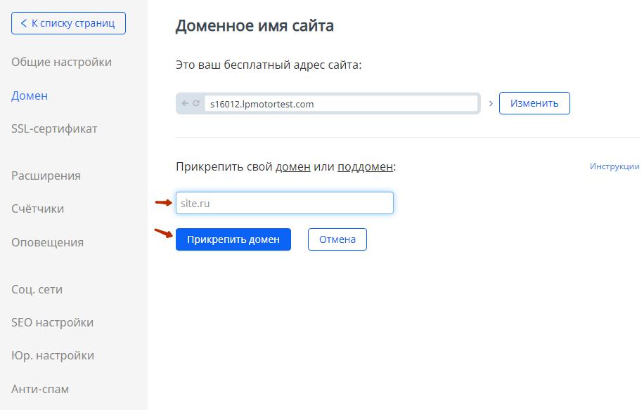Open the Инструкции link
The height and width of the screenshot is (410, 644).
pyautogui.click(x=614, y=166)
